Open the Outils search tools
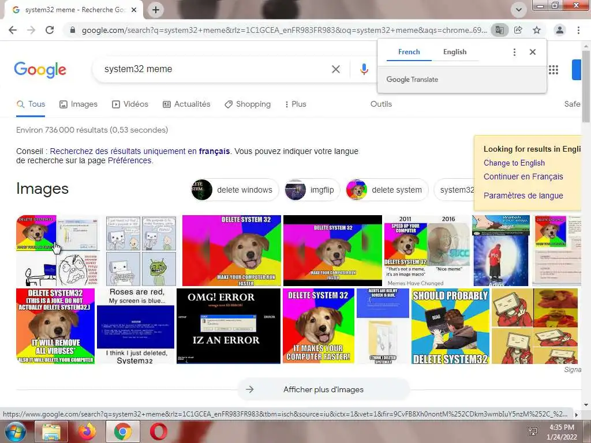The height and width of the screenshot is (443, 591). (381, 104)
